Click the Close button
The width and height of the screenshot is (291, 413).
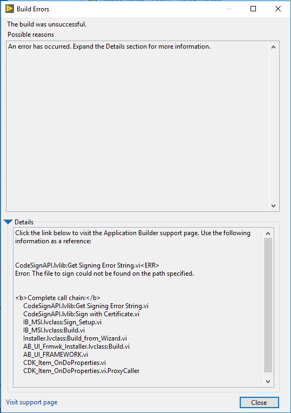[x=259, y=403]
